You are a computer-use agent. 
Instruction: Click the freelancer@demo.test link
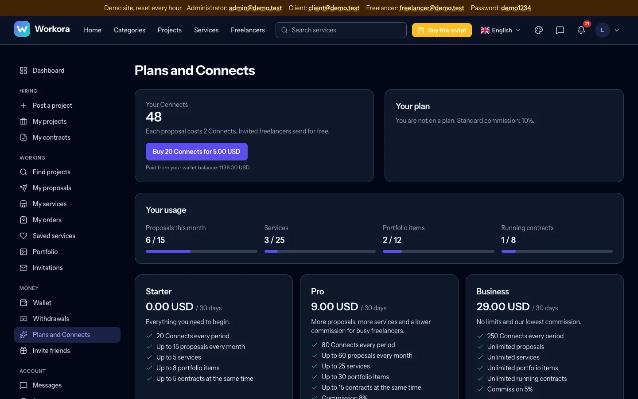pyautogui.click(x=432, y=8)
